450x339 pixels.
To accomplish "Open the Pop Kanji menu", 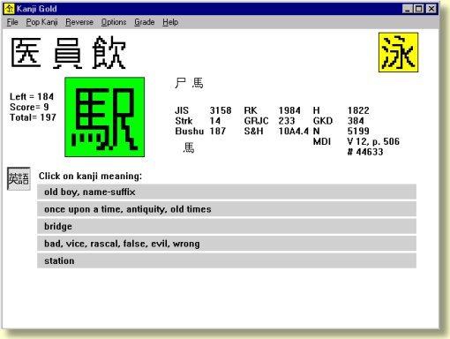I will click(x=41, y=22).
